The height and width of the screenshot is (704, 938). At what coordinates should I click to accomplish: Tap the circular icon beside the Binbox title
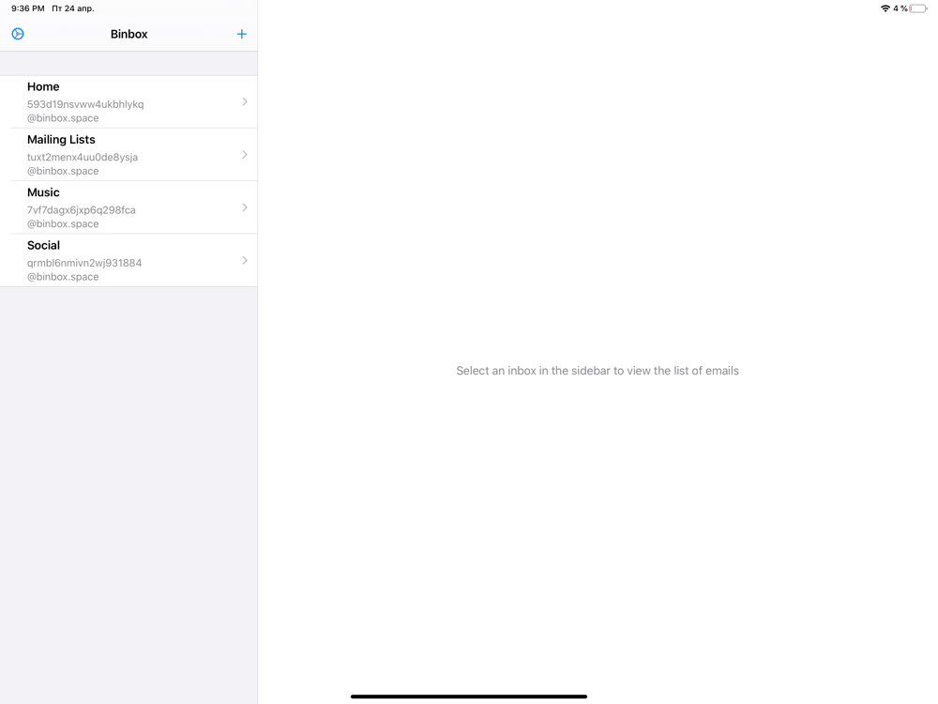18,34
